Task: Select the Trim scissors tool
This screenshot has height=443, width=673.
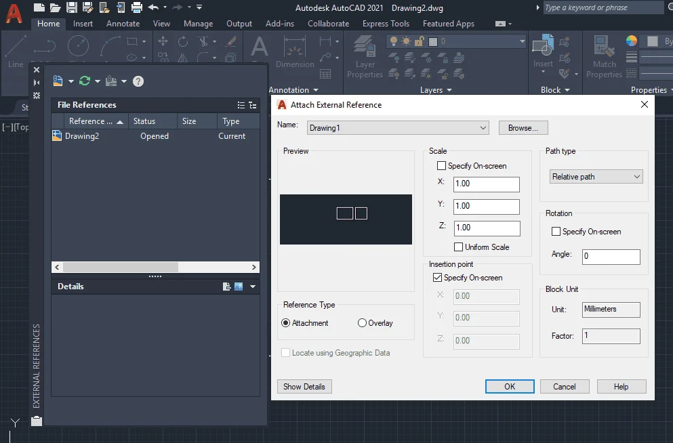Action: click(x=203, y=41)
